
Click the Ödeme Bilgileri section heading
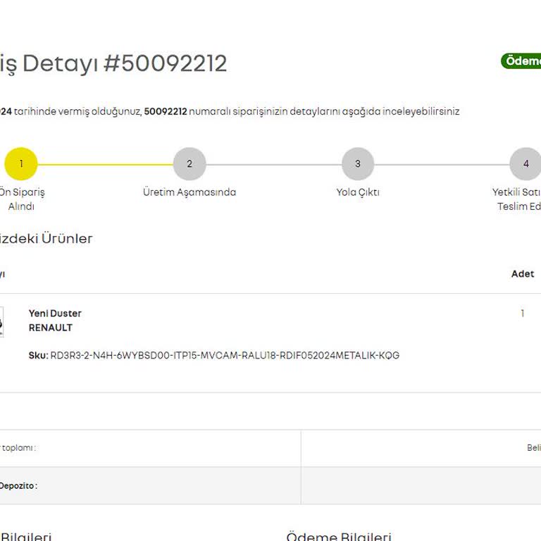click(x=338, y=537)
